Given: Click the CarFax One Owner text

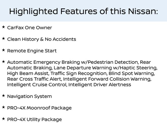Looking at the screenshot, I should tap(29, 28).
